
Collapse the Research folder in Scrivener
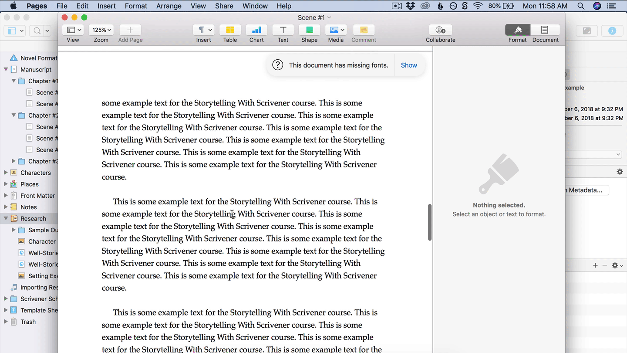tap(6, 218)
